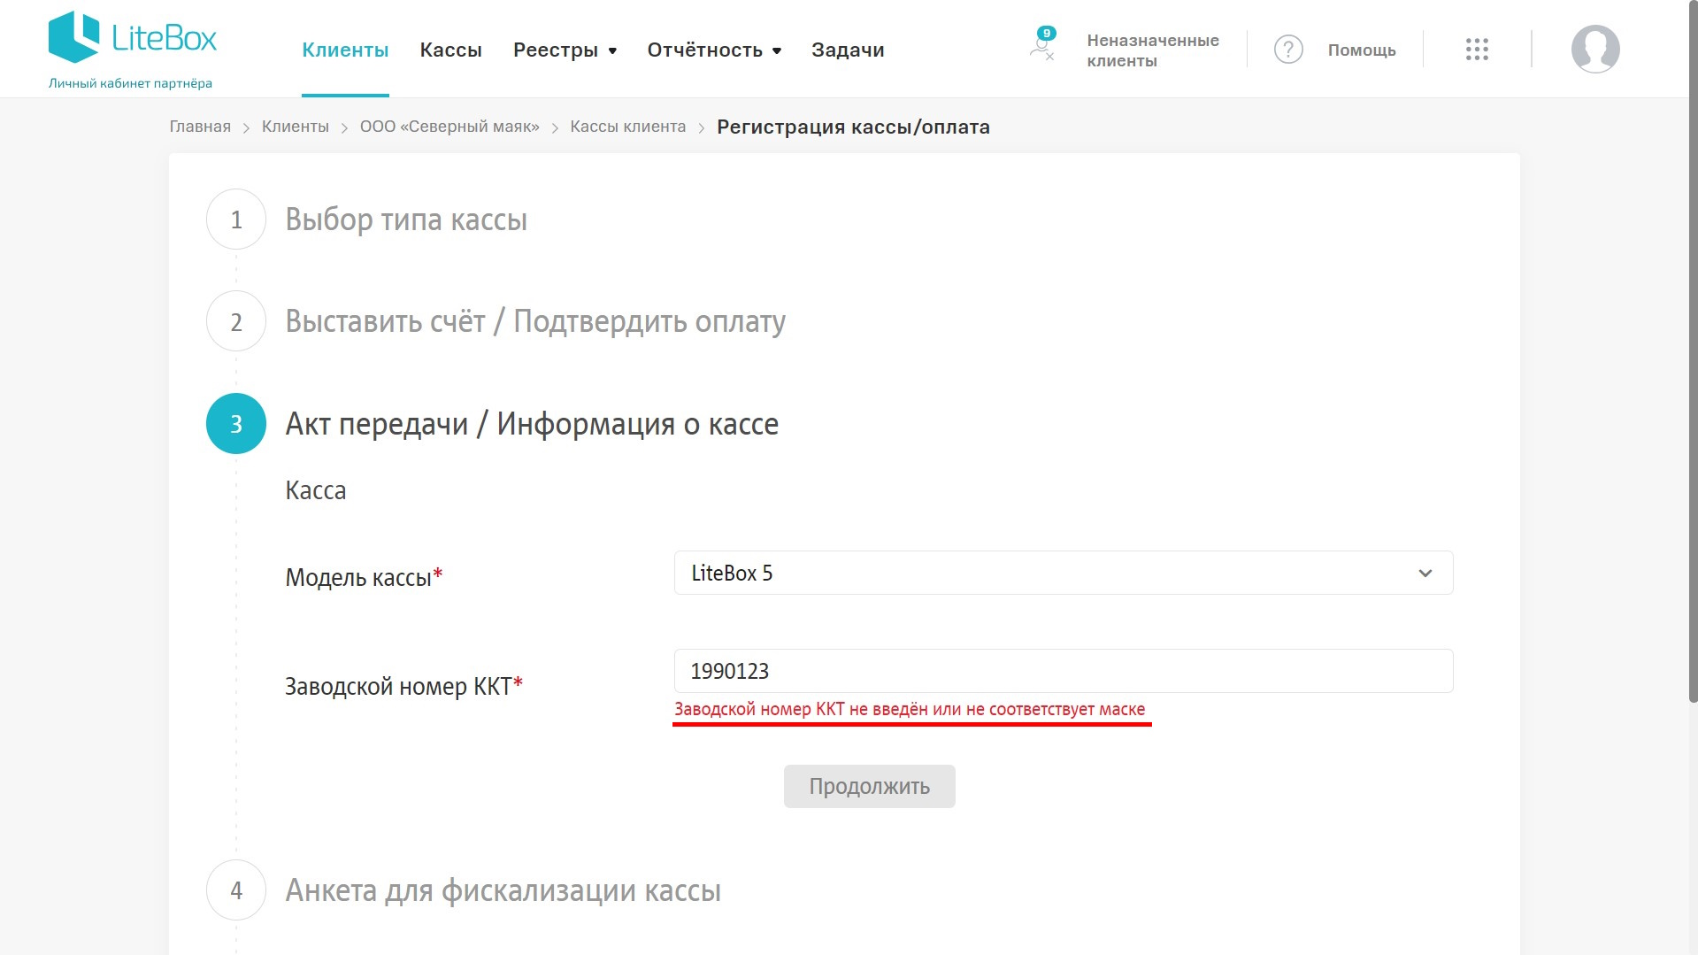Screen dimensions: 1698x955
Task: Open step 4 heading Анкета для фискализации кассы
Action: (503, 890)
